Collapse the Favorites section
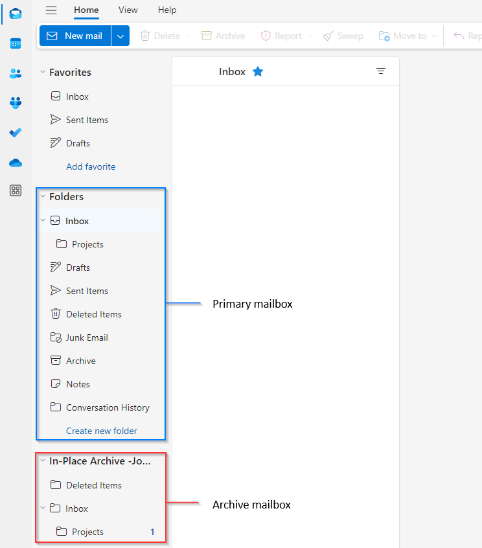 (x=43, y=73)
